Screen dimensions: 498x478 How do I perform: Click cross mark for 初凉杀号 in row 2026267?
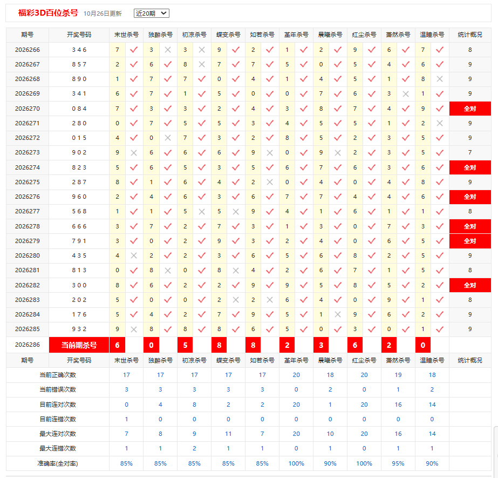(202, 65)
